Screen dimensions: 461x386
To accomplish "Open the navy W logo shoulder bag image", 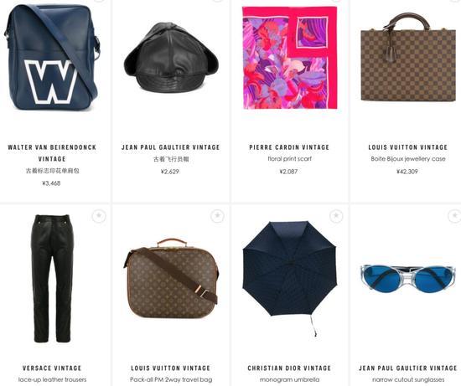I will [52, 58].
